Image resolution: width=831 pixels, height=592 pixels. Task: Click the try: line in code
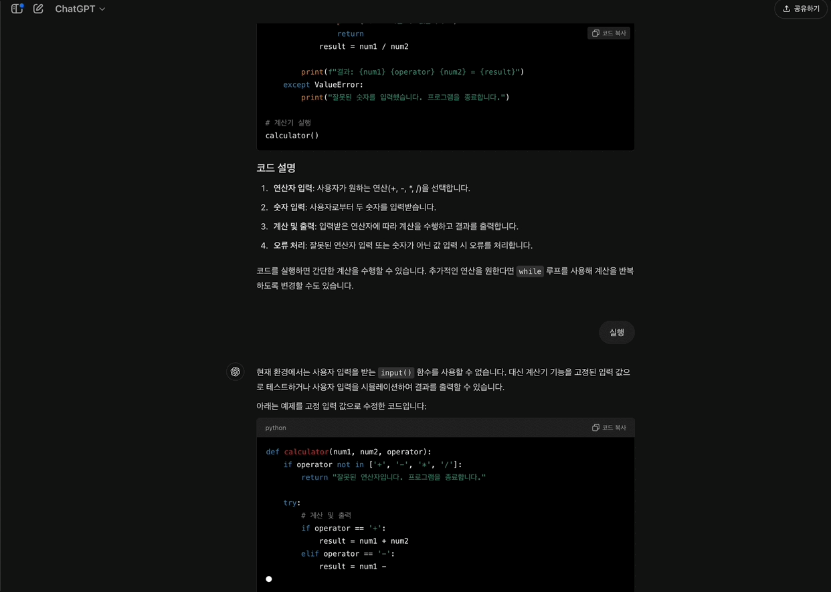pyautogui.click(x=292, y=503)
